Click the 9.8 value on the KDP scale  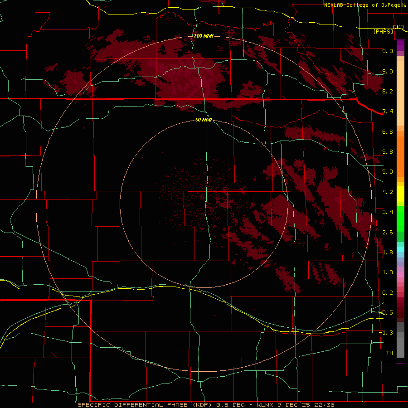pos(388,51)
